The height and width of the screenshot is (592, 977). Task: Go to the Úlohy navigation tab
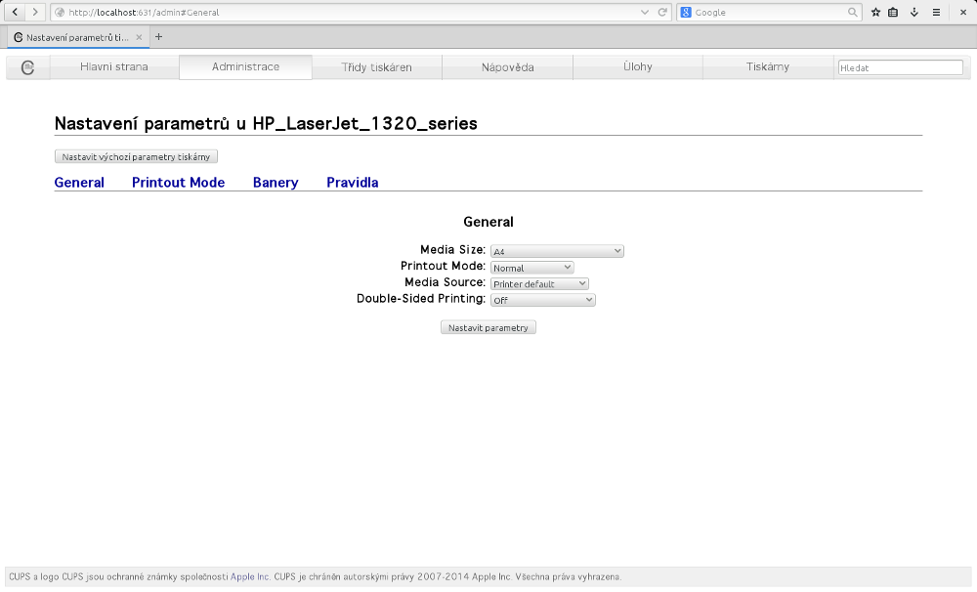pos(637,67)
